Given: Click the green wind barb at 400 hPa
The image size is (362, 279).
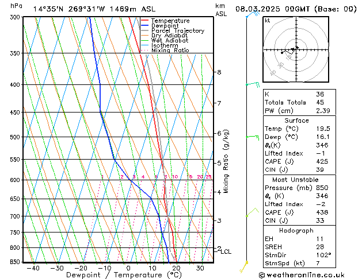Looking at the screenshot, I should click(x=252, y=85).
